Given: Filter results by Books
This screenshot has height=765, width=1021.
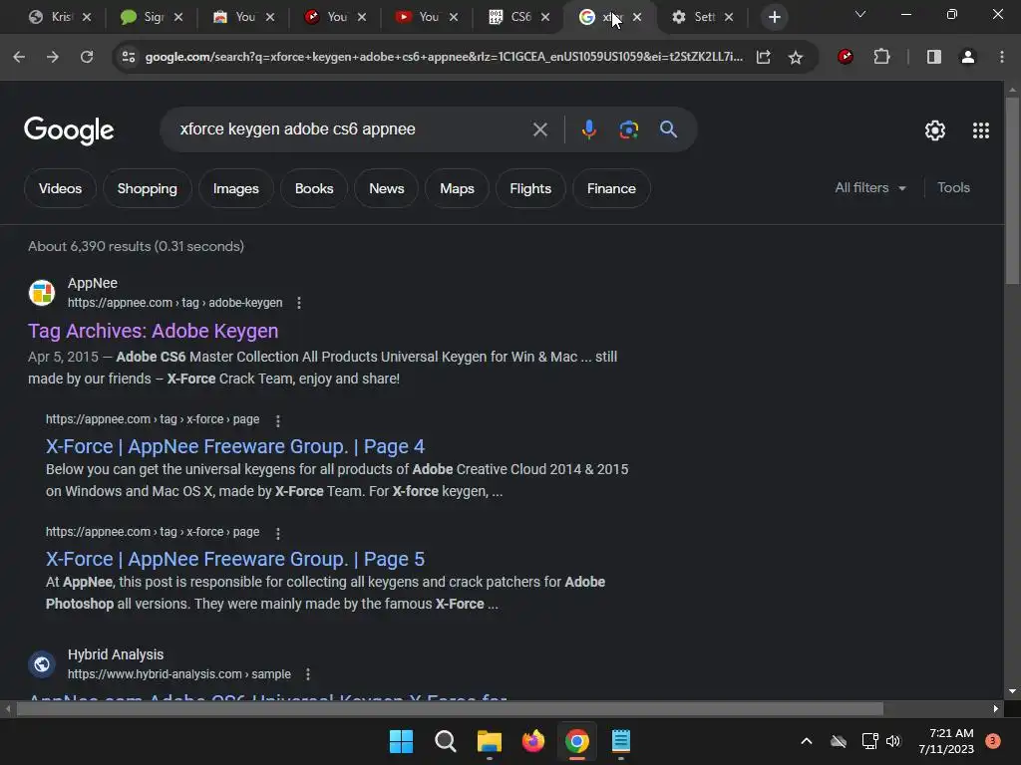Looking at the screenshot, I should coord(314,188).
